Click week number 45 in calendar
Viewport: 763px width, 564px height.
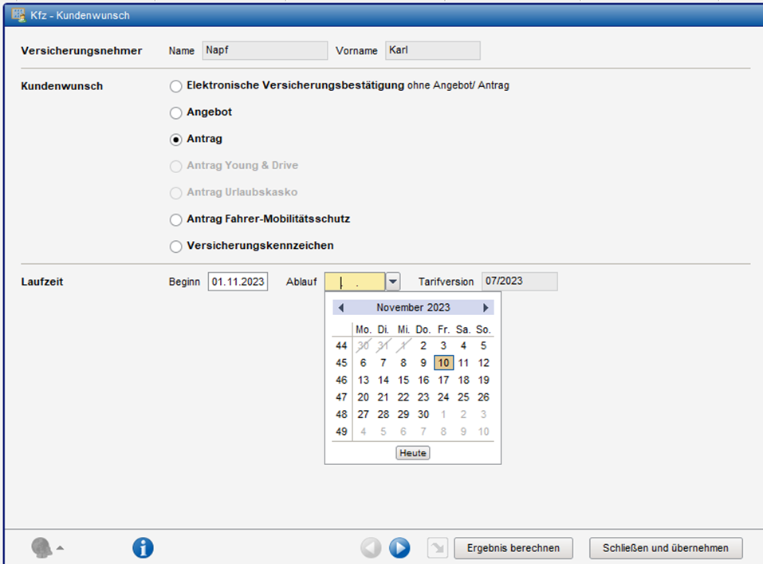tap(341, 363)
